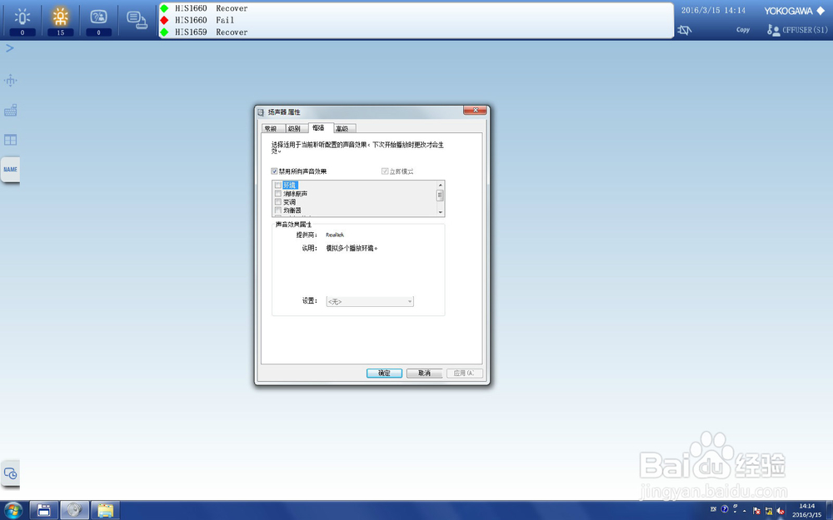Click the 取消 button
833x520 pixels.
coord(425,373)
